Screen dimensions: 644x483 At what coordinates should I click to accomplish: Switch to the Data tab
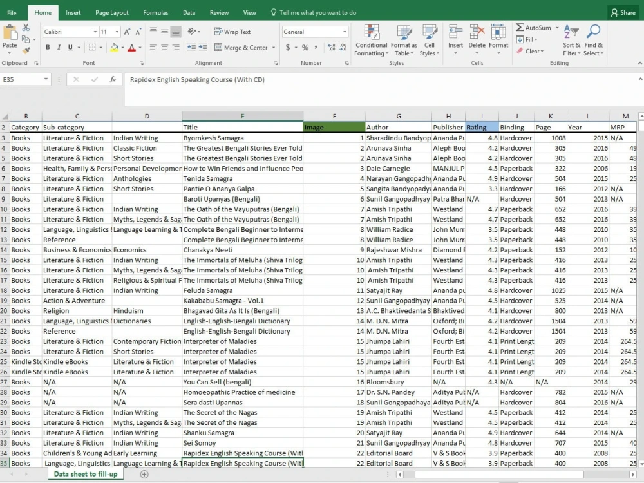click(189, 13)
